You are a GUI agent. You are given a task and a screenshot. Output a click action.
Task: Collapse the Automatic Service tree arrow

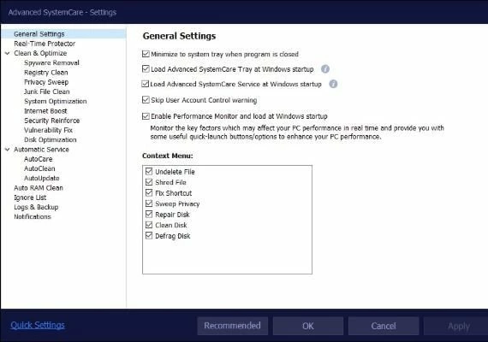7,150
